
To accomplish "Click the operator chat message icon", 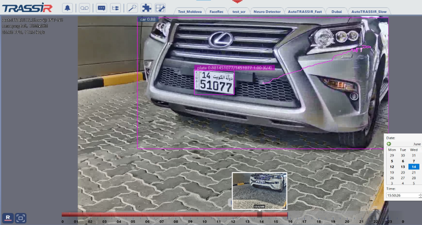I will [x=101, y=8].
